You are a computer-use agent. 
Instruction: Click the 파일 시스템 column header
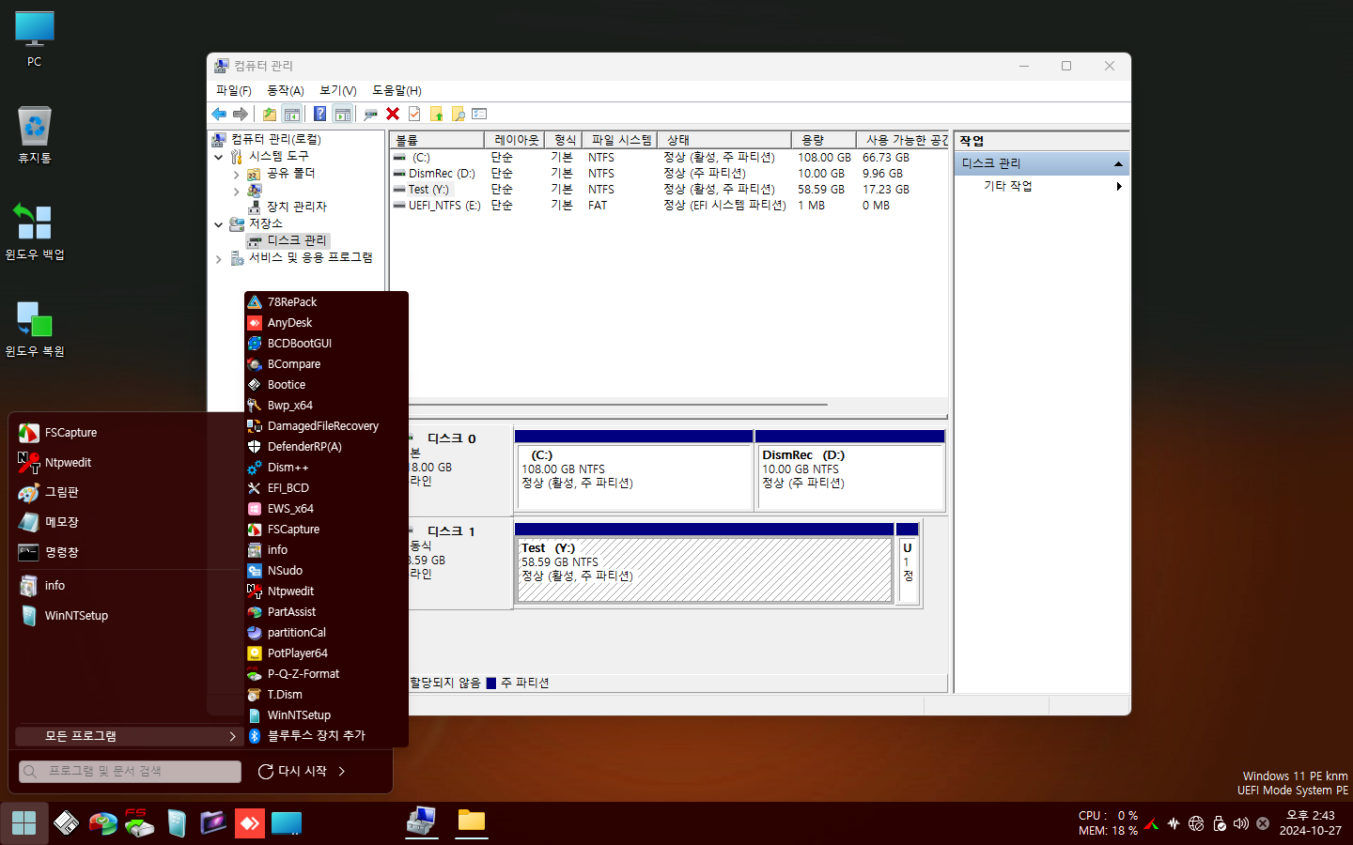pos(620,140)
